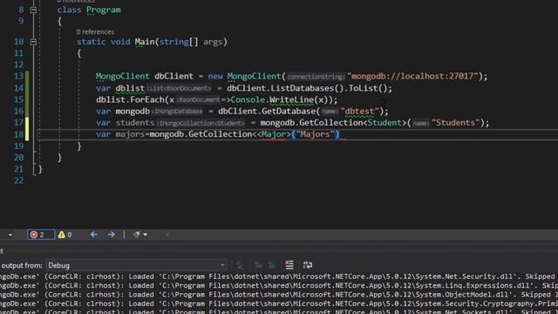This screenshot has width=558, height=314.
Task: Click the red-underlined 'Major' type on line 18
Action: point(273,134)
